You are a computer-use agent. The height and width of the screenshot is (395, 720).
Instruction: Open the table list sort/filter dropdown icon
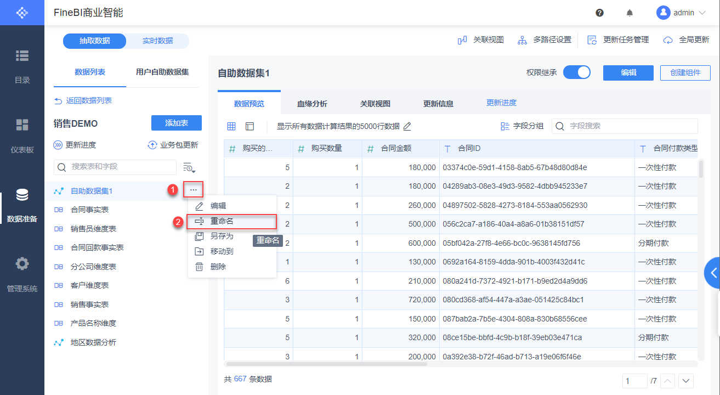coord(190,168)
